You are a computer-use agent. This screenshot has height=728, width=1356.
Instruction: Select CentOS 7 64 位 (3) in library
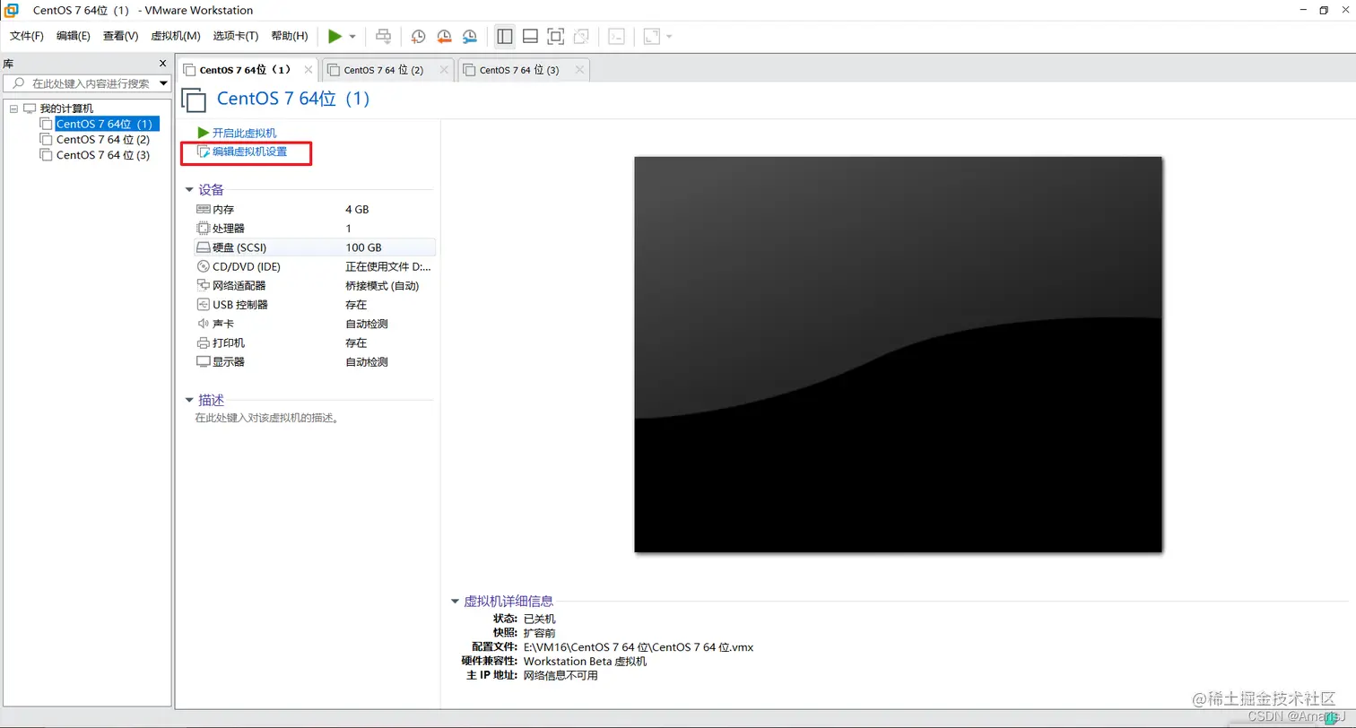101,154
